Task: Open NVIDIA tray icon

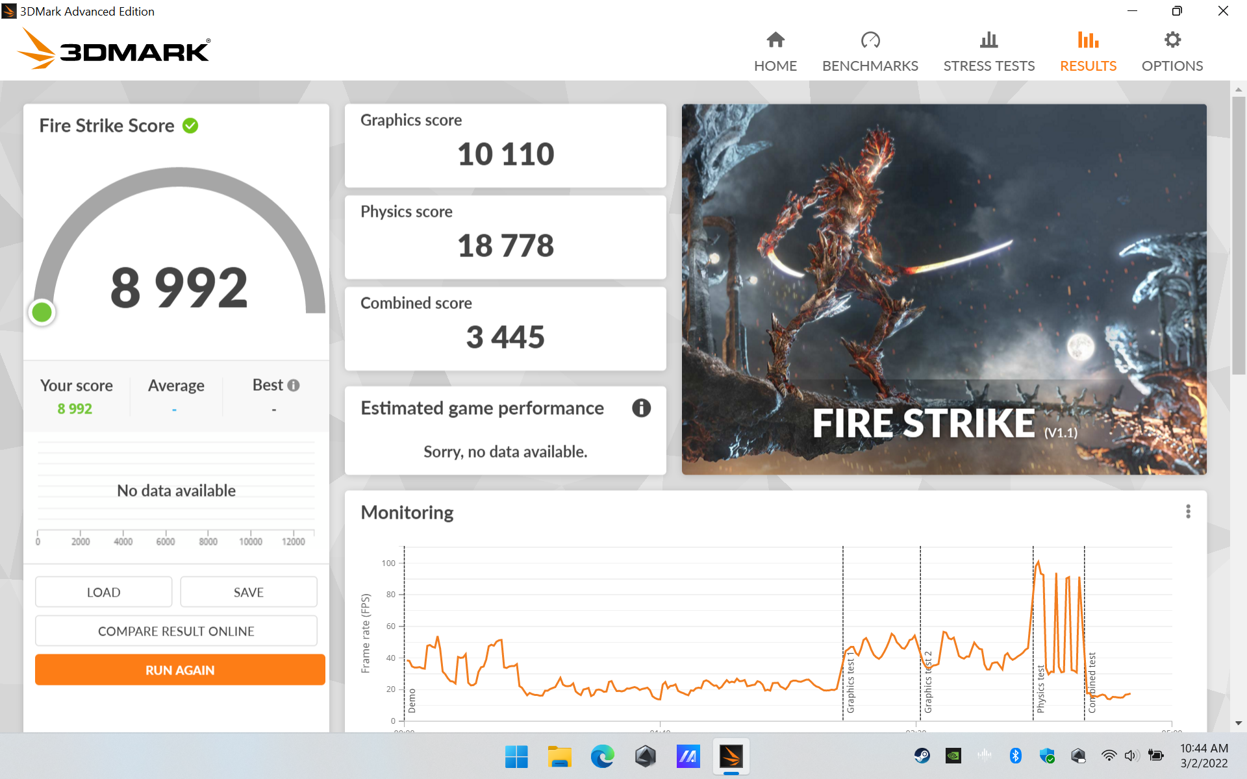Action: 953,756
